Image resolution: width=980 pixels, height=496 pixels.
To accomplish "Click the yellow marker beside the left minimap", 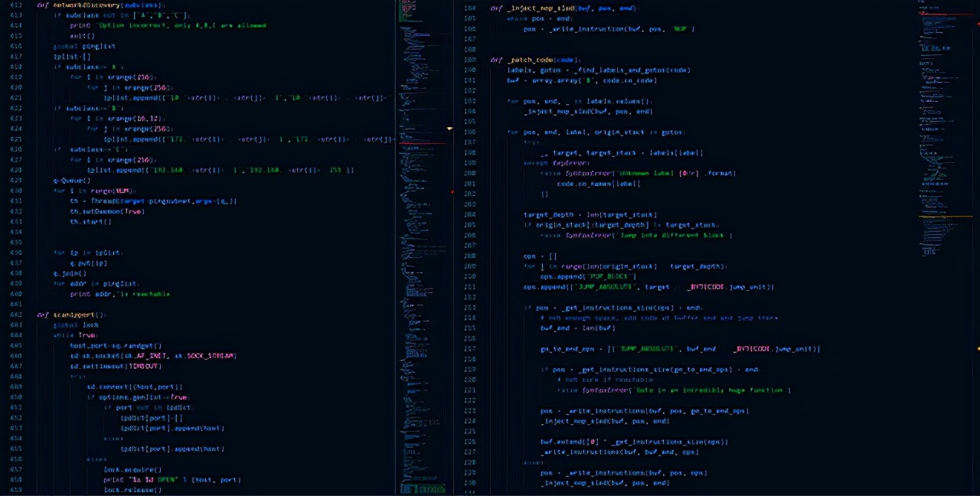I will 449,129.
